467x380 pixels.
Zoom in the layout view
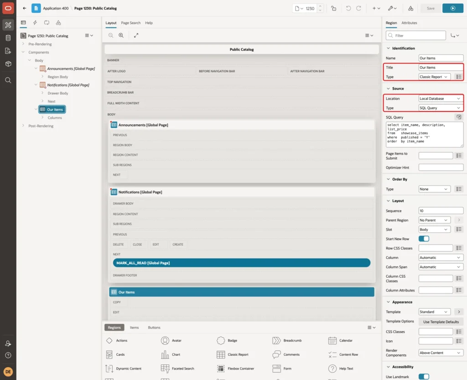[121, 35]
